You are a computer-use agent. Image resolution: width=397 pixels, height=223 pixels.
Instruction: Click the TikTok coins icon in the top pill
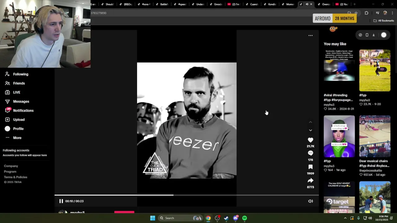tap(360, 35)
